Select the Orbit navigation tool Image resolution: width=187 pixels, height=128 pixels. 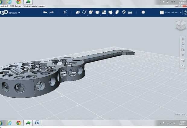coord(183,44)
